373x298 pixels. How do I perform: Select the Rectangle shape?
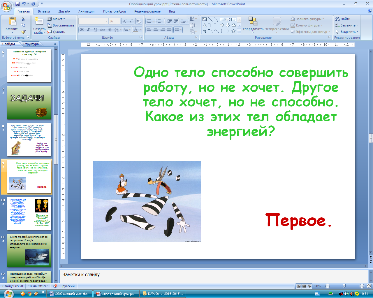coord(222,19)
